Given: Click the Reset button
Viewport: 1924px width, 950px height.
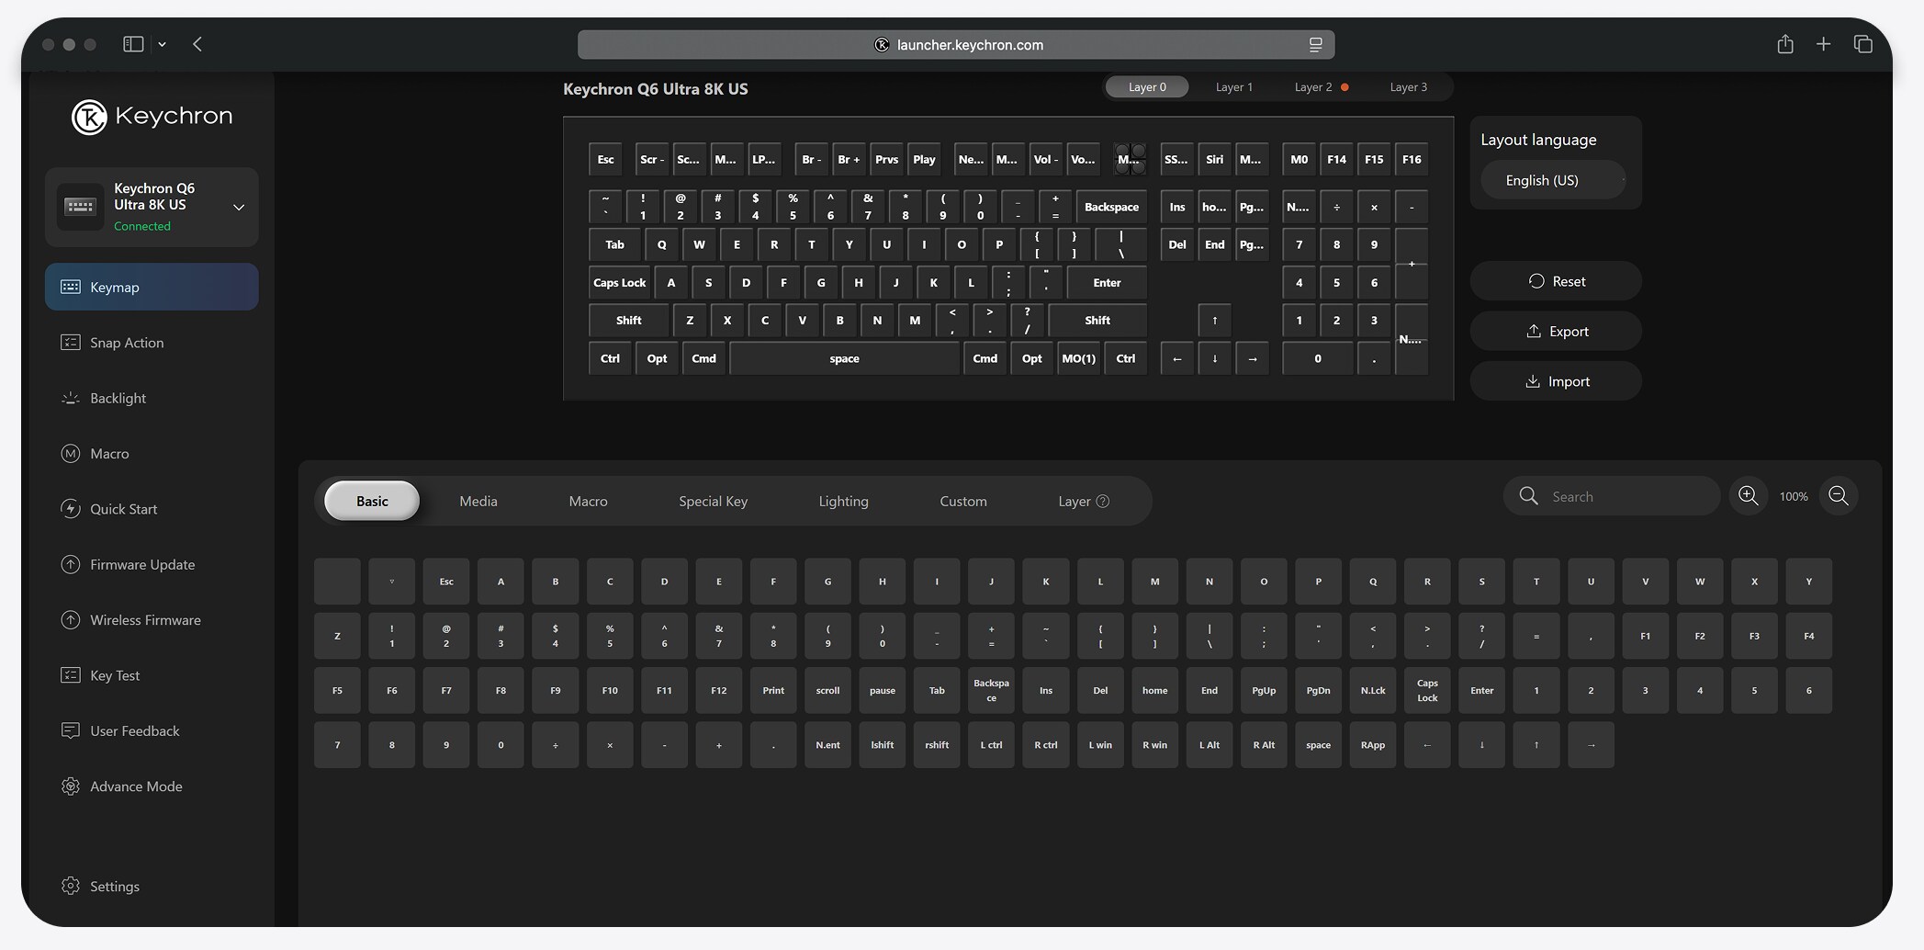Looking at the screenshot, I should click(x=1556, y=281).
